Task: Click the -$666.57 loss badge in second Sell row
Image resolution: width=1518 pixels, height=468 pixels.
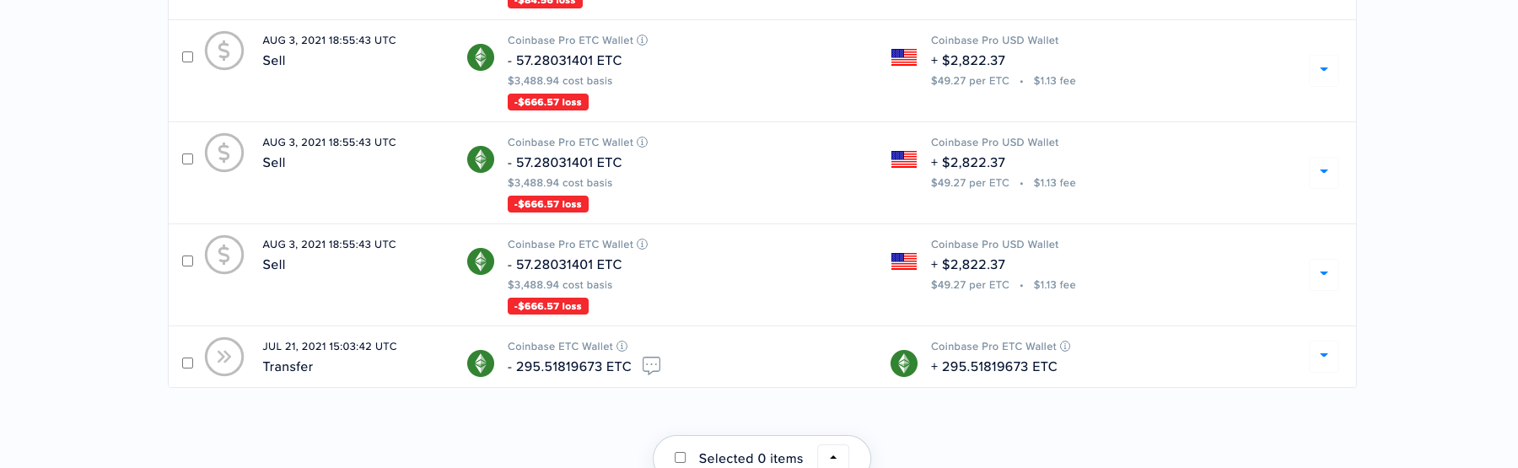Action: pyautogui.click(x=548, y=204)
